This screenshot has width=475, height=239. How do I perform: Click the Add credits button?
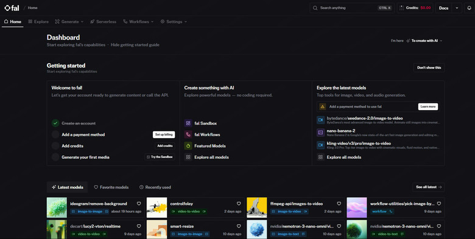[x=165, y=146]
